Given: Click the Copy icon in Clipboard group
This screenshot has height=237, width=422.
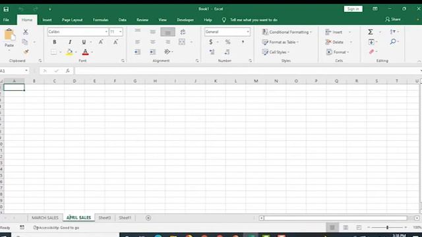Looking at the screenshot, I should point(25,41).
